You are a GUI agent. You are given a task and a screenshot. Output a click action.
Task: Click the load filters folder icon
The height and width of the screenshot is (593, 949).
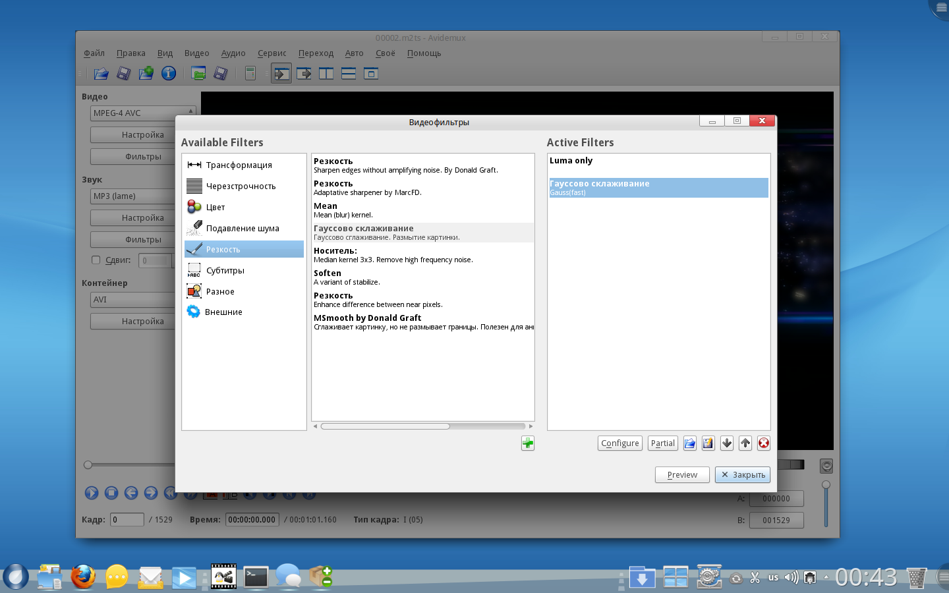click(689, 443)
